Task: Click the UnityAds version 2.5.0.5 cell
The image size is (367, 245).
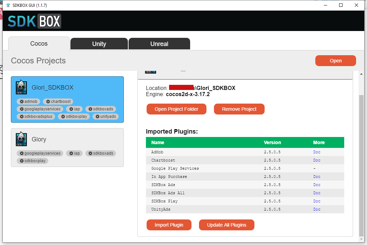Action: pos(272,209)
